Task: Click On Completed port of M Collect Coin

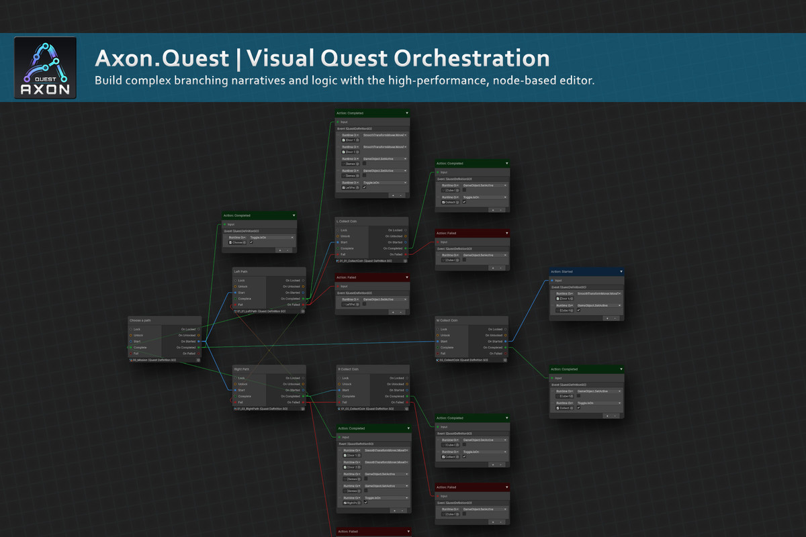Action: 506,347
